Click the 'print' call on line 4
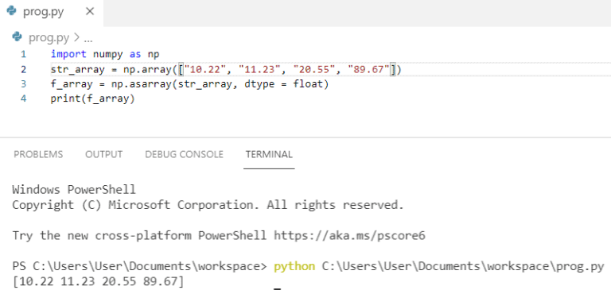611x290 pixels. [x=65, y=99]
